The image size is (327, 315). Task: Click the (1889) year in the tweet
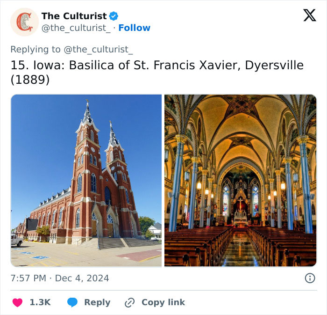pos(30,80)
